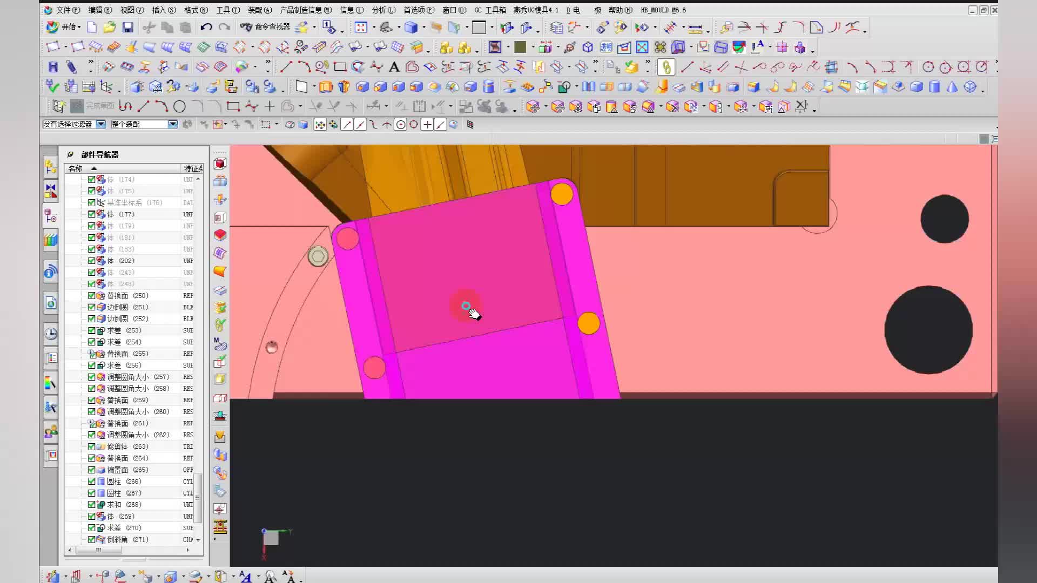1037x583 pixels.
Task: Uncheck the 求和 (268) feature checkbox
Action: (91, 505)
